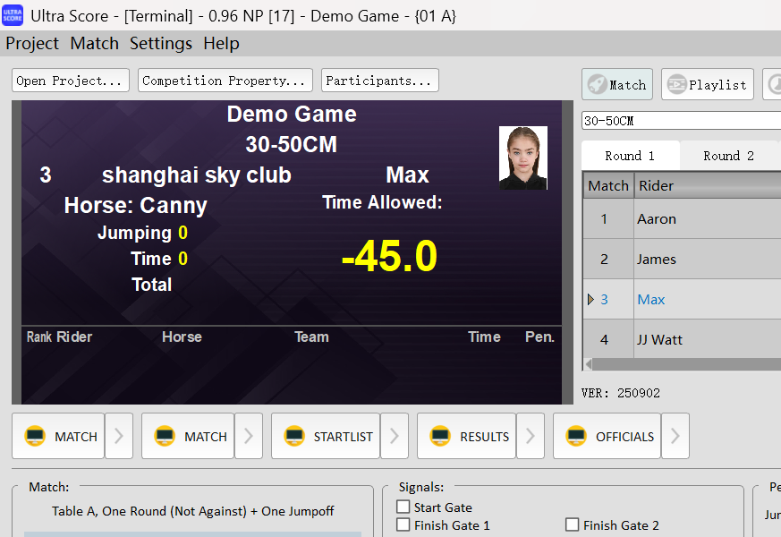Click the monitor icon on RESULTS button

pyautogui.click(x=440, y=436)
